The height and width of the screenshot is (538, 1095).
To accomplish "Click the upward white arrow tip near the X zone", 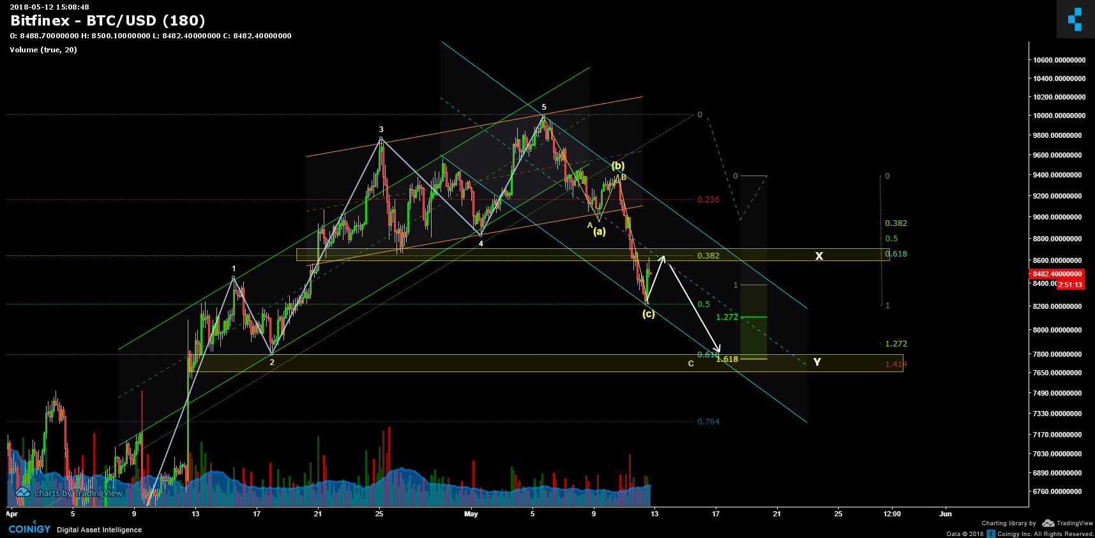I will (663, 257).
